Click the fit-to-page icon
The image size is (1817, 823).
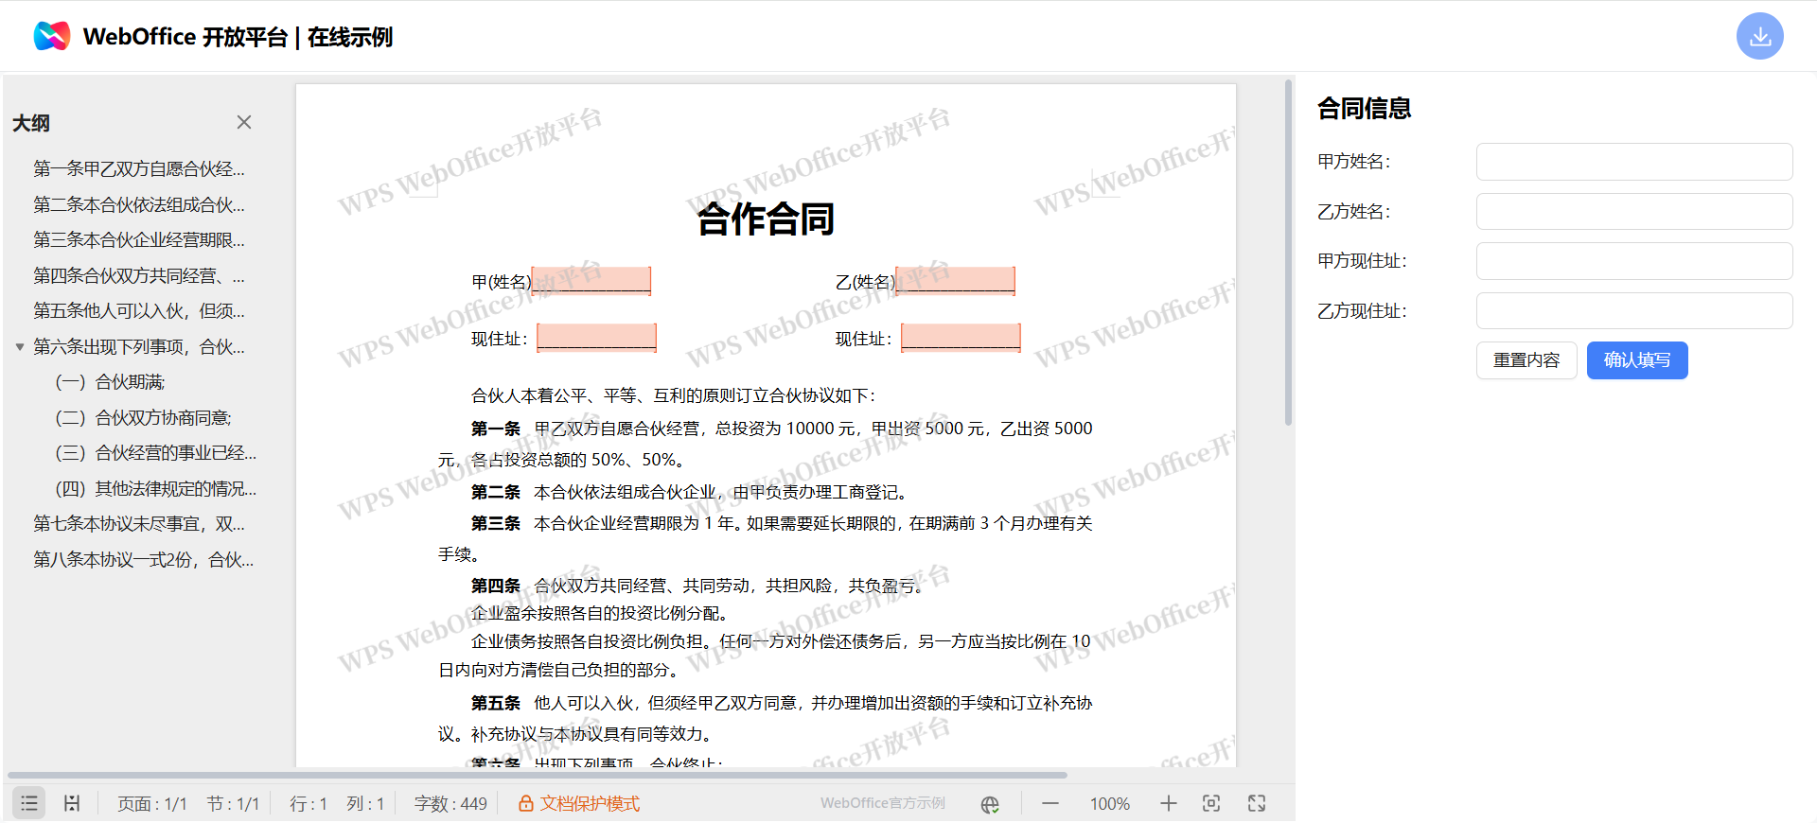coord(1211,803)
